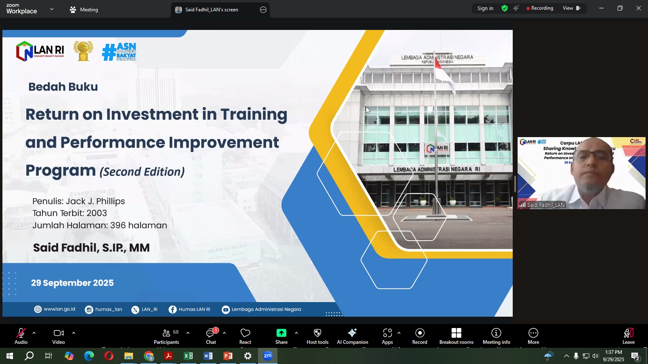Unmute the microphone Audio button
Image resolution: width=648 pixels, height=364 pixels.
point(21,336)
